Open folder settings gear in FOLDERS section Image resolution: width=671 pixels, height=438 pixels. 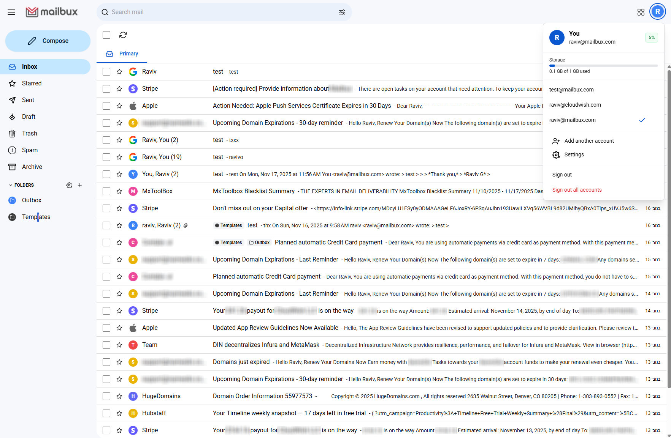pyautogui.click(x=69, y=185)
